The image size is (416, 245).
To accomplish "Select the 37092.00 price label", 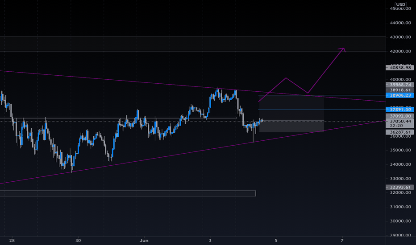I will click(399, 116).
